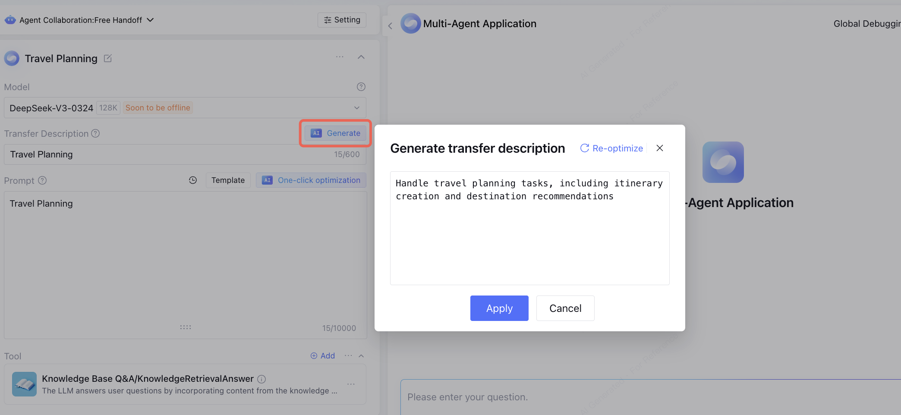Click the Knowledge Base Q&A book icon
This screenshot has height=415, width=901.
[24, 384]
